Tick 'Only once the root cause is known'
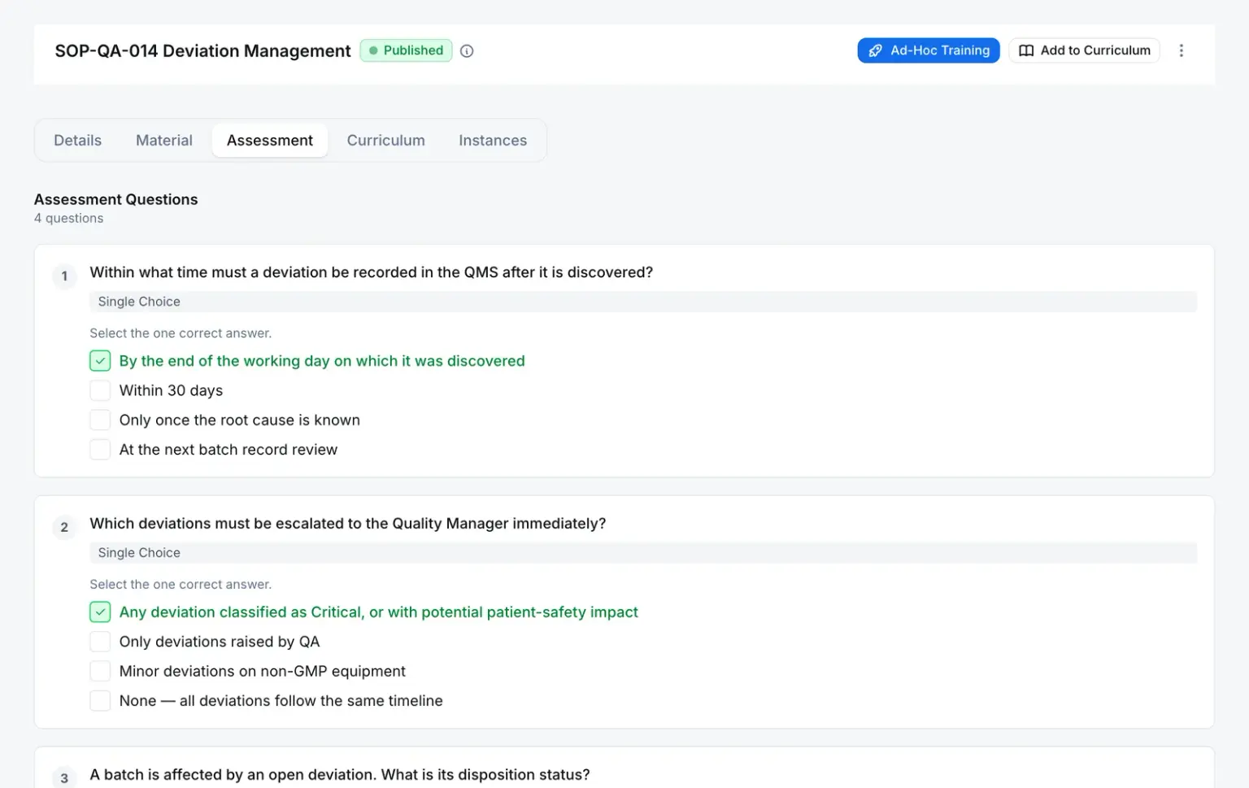 tap(100, 420)
